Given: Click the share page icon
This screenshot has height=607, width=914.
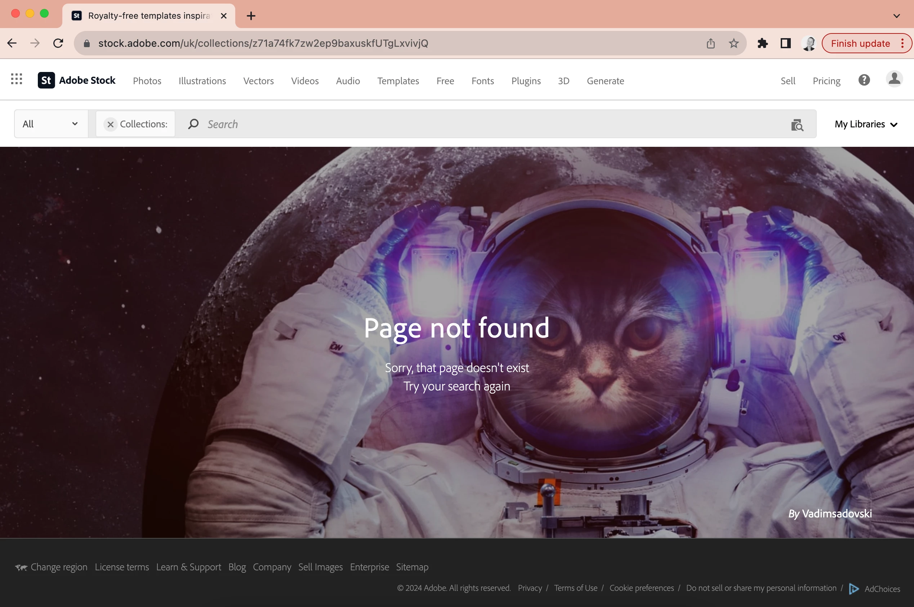Looking at the screenshot, I should pyautogui.click(x=710, y=43).
